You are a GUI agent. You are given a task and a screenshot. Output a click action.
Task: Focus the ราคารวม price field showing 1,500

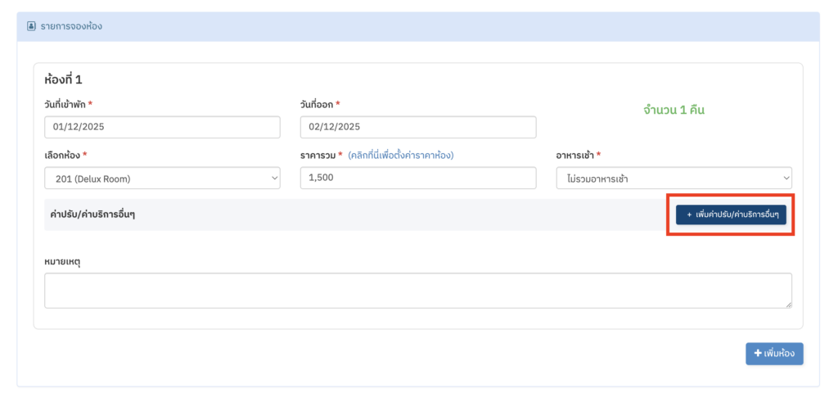417,179
